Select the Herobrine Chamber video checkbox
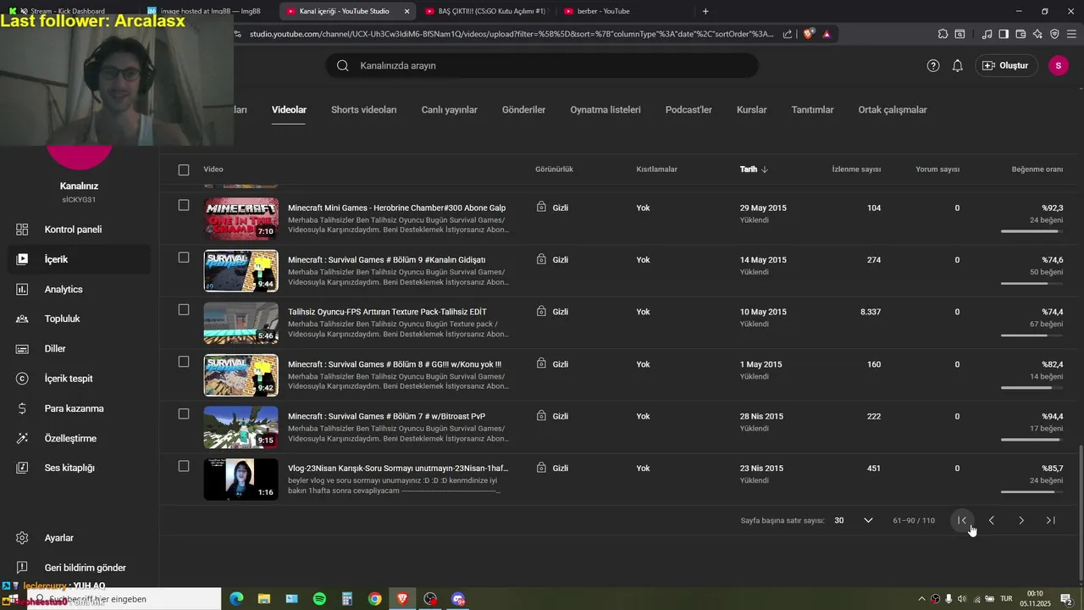The image size is (1084, 610). tap(184, 205)
